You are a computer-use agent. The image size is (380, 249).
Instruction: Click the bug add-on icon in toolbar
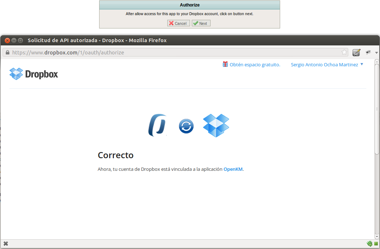tap(368, 52)
